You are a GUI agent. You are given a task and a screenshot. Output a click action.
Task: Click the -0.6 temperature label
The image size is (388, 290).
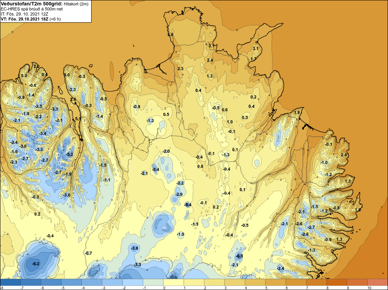point(33,86)
